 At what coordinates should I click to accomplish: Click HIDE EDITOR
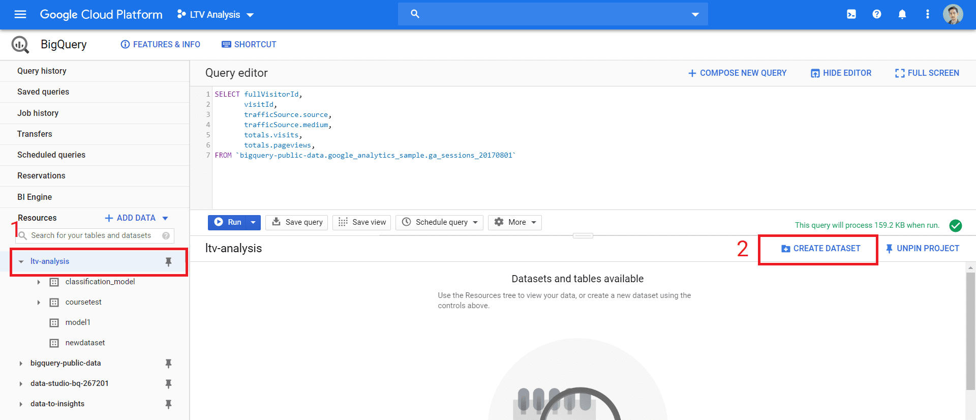click(841, 73)
